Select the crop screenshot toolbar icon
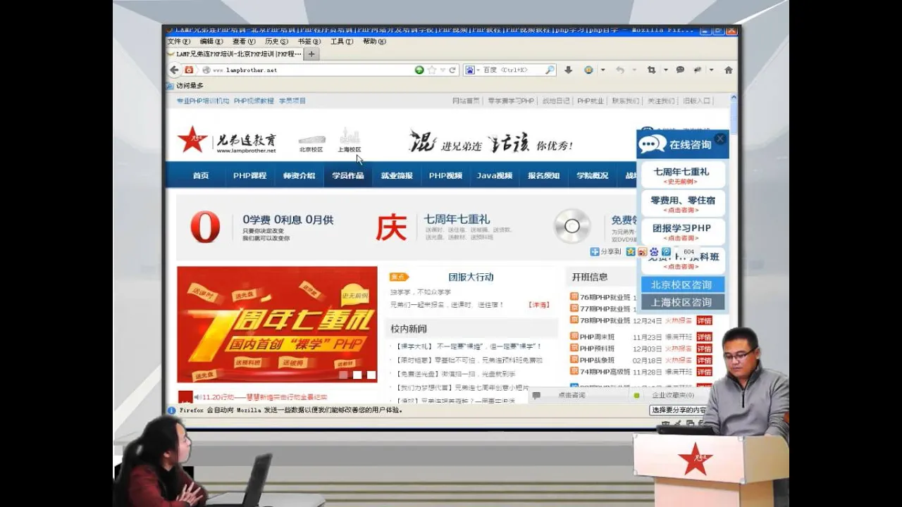The width and height of the screenshot is (902, 507). (651, 70)
